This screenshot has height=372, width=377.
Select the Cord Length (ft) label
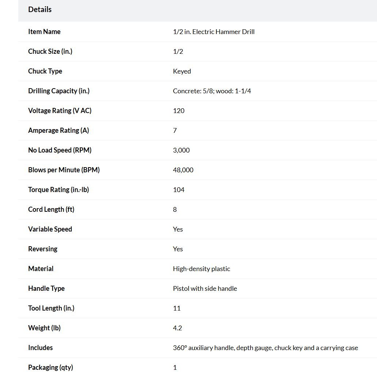pos(51,210)
